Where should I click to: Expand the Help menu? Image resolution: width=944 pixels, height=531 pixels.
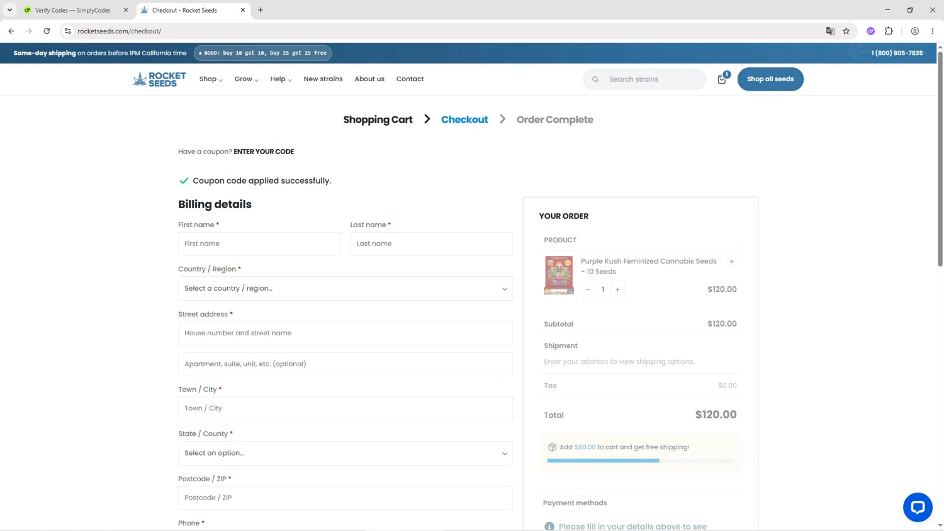click(281, 79)
